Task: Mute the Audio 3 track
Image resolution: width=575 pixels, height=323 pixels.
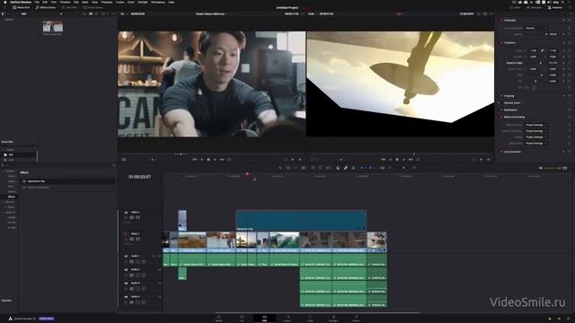Action: (144, 289)
